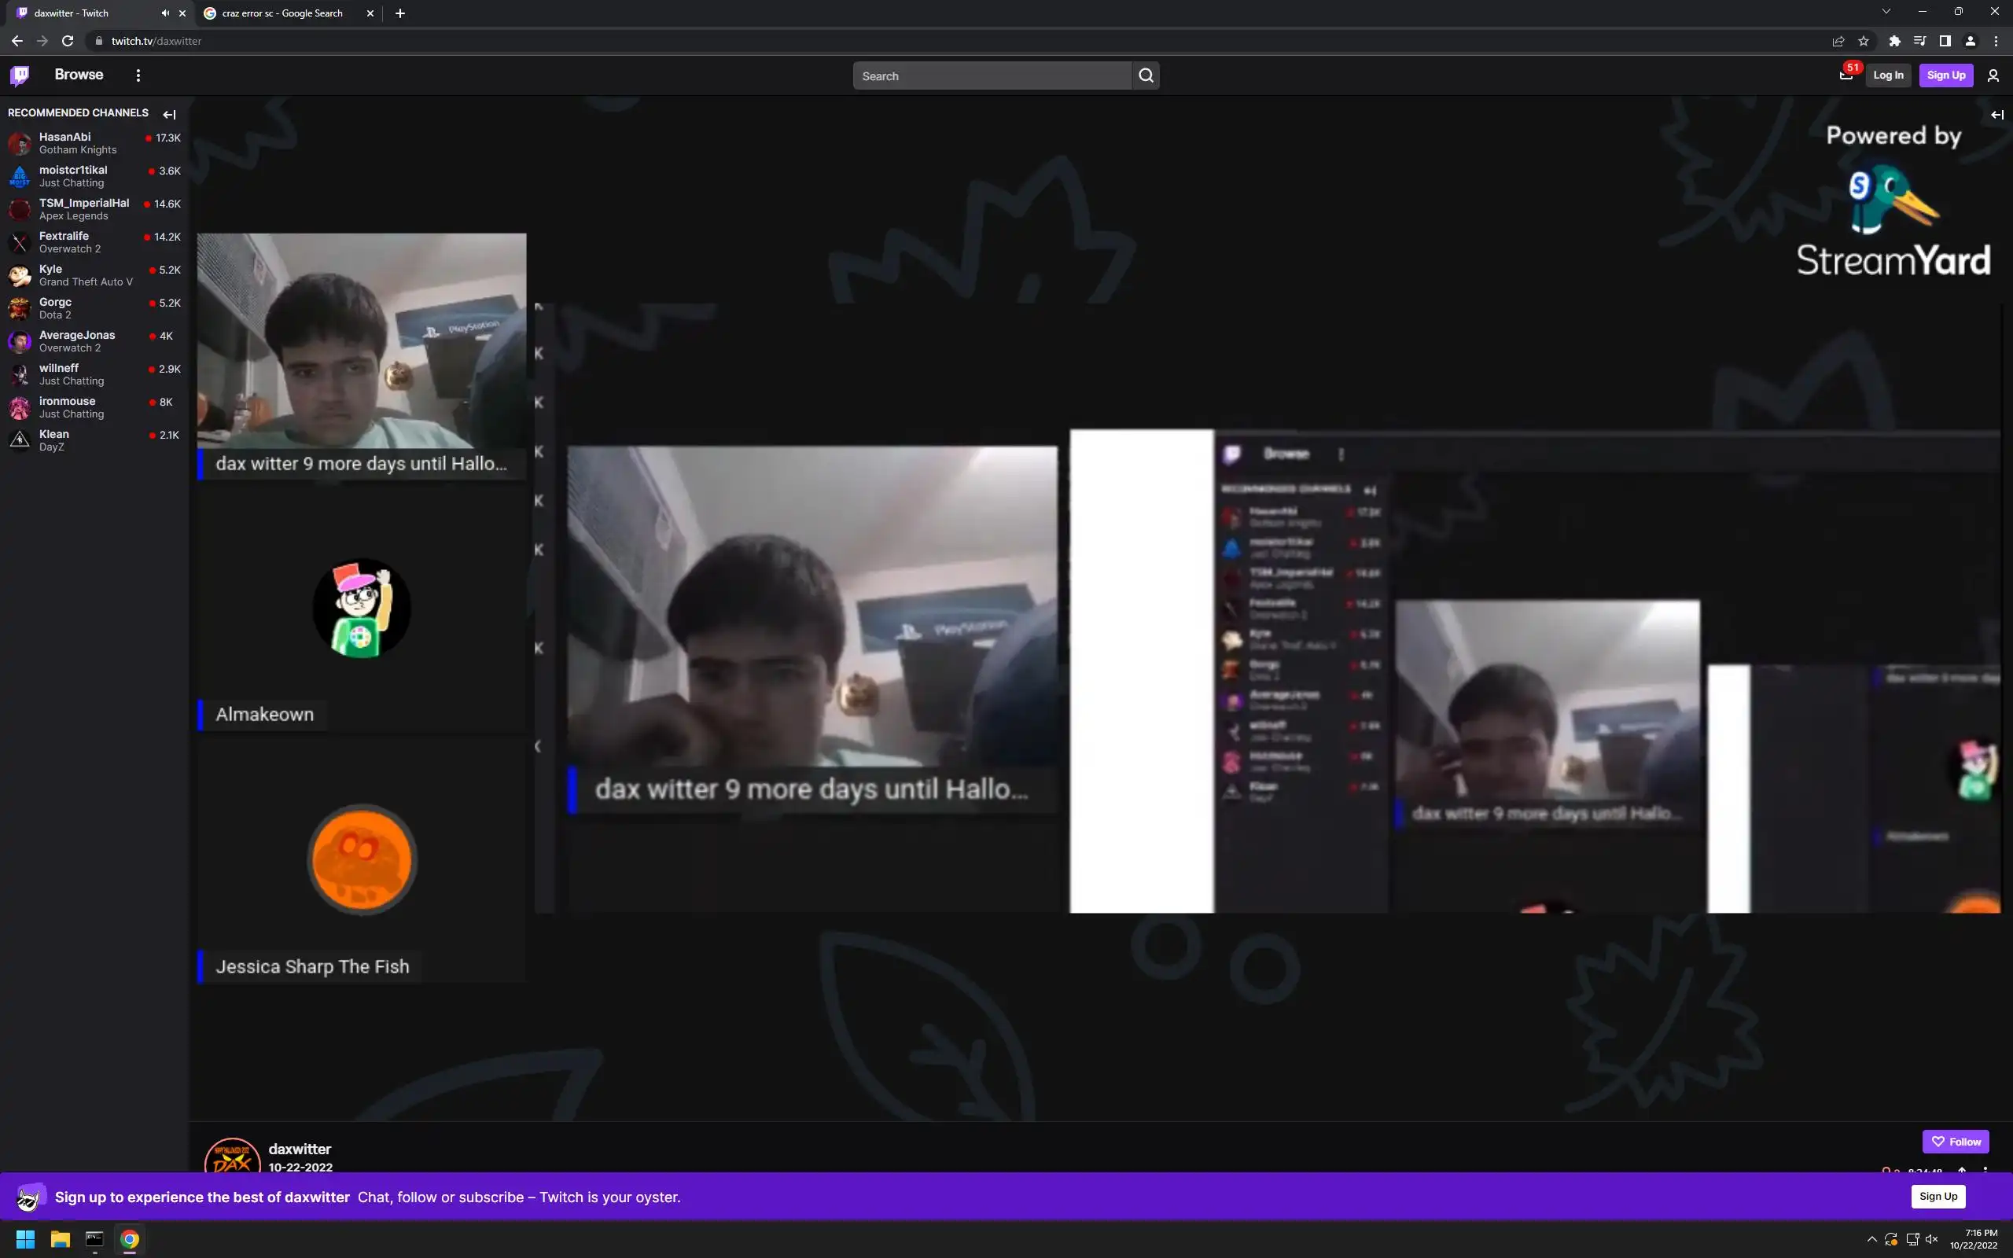Collapse the Recommended Channels sidebar

[170, 114]
